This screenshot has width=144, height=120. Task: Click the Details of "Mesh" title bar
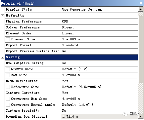pos(72,3)
